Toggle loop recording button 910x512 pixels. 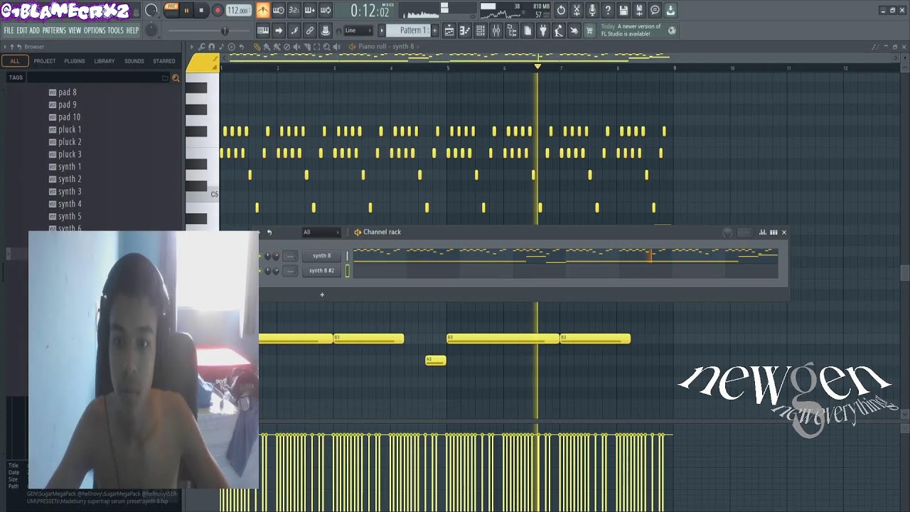(x=326, y=11)
